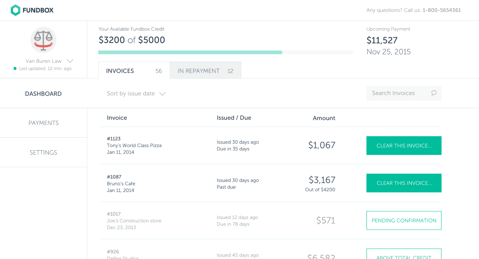Image resolution: width=479 pixels, height=259 pixels.
Task: Click the Dec 23, 2013 date
Action: (x=121, y=227)
